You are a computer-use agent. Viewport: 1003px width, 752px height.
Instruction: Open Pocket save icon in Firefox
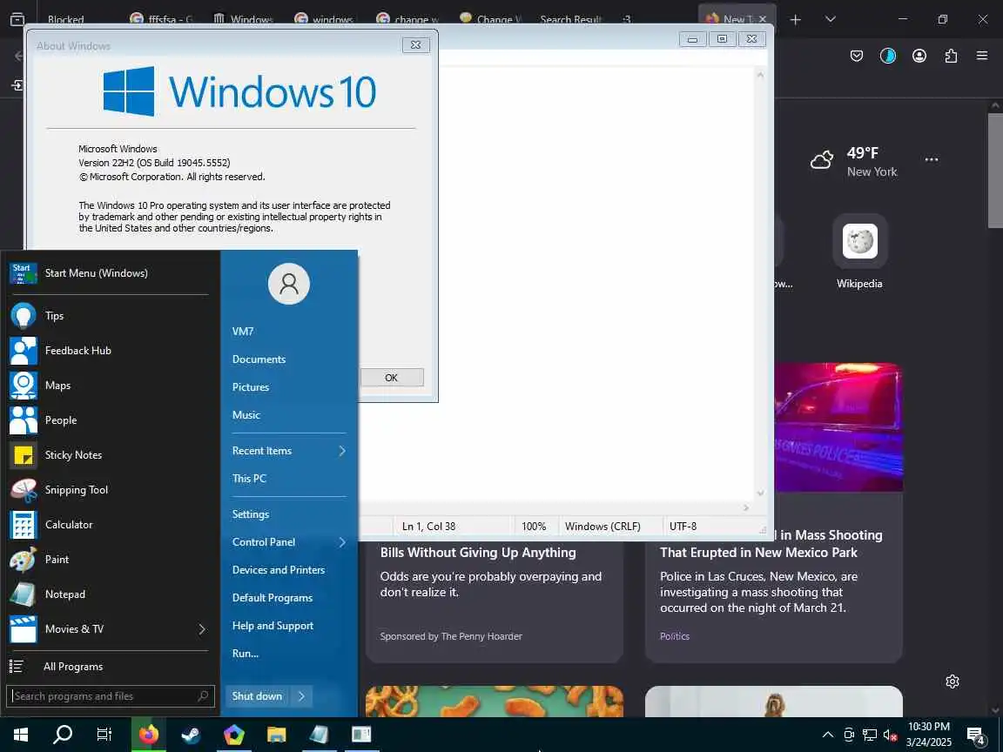[x=857, y=57]
